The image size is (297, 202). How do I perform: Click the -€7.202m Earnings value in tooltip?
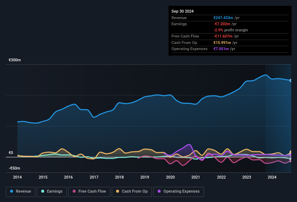point(222,24)
